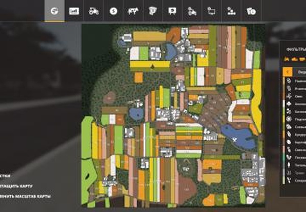Toggle the poplar (Тополь) crop filter

click(295, 165)
